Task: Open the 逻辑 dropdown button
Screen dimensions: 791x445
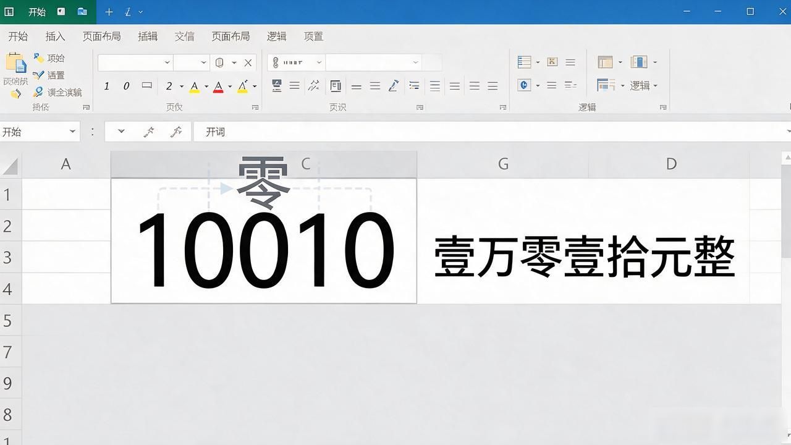Action: (643, 85)
